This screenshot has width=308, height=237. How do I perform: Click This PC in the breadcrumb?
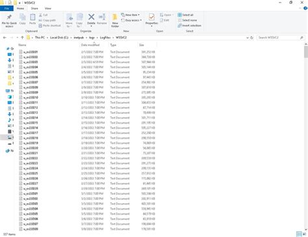pos(40,38)
